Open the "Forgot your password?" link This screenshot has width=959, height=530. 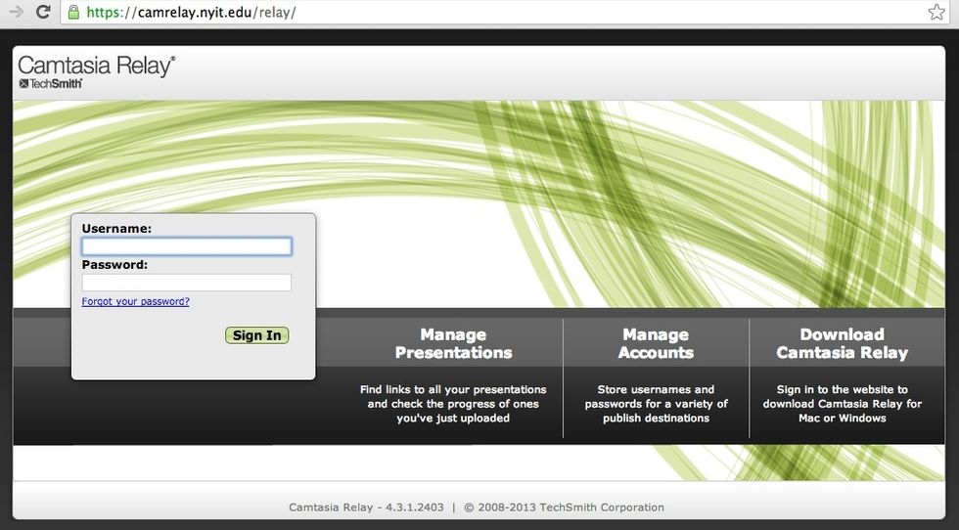coord(135,302)
